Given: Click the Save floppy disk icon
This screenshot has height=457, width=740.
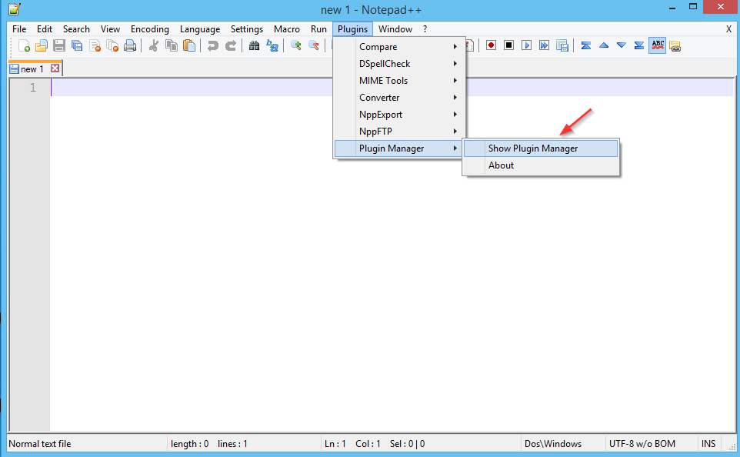Looking at the screenshot, I should tap(59, 46).
